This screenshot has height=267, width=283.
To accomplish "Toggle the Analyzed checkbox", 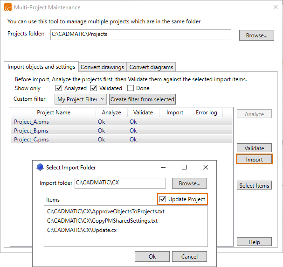I will click(59, 88).
